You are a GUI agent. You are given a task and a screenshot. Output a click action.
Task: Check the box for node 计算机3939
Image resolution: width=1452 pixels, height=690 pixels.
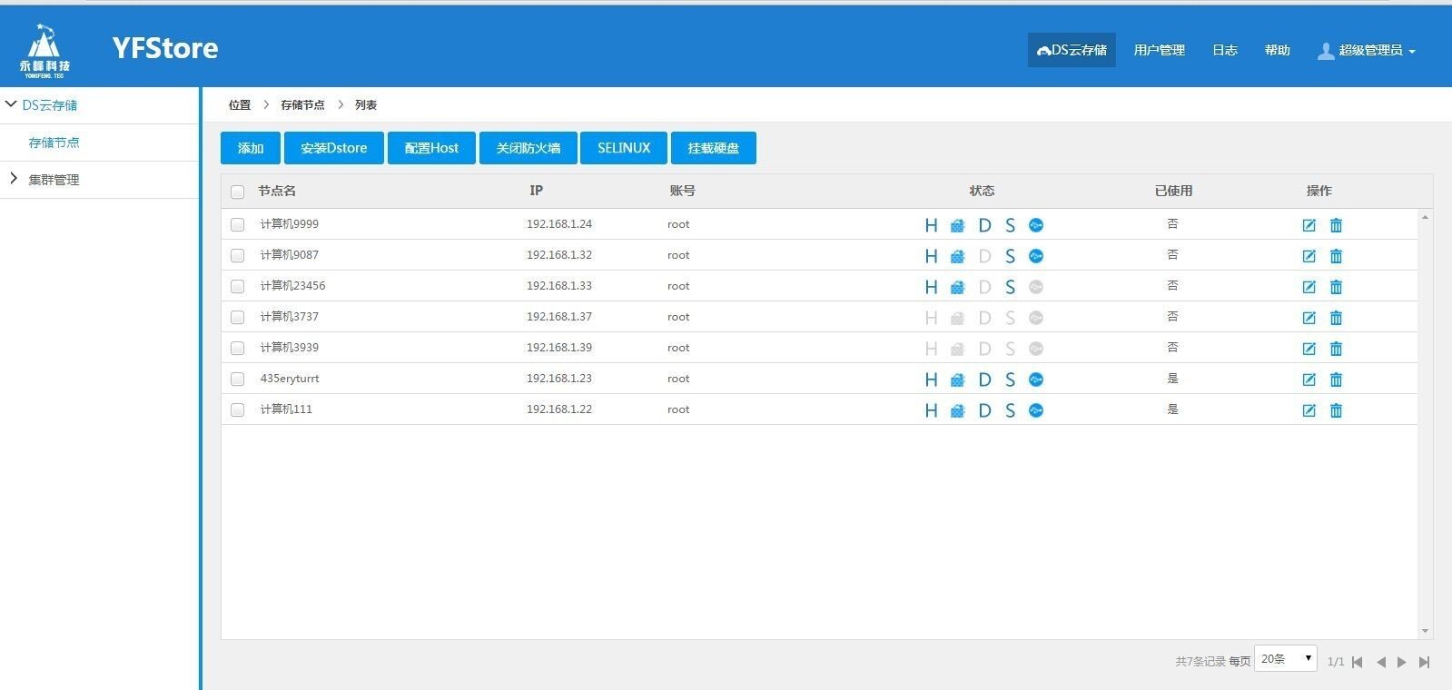tap(237, 348)
